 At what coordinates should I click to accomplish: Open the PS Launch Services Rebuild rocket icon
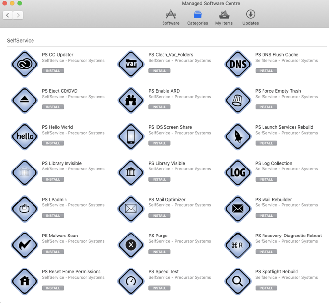(238, 136)
